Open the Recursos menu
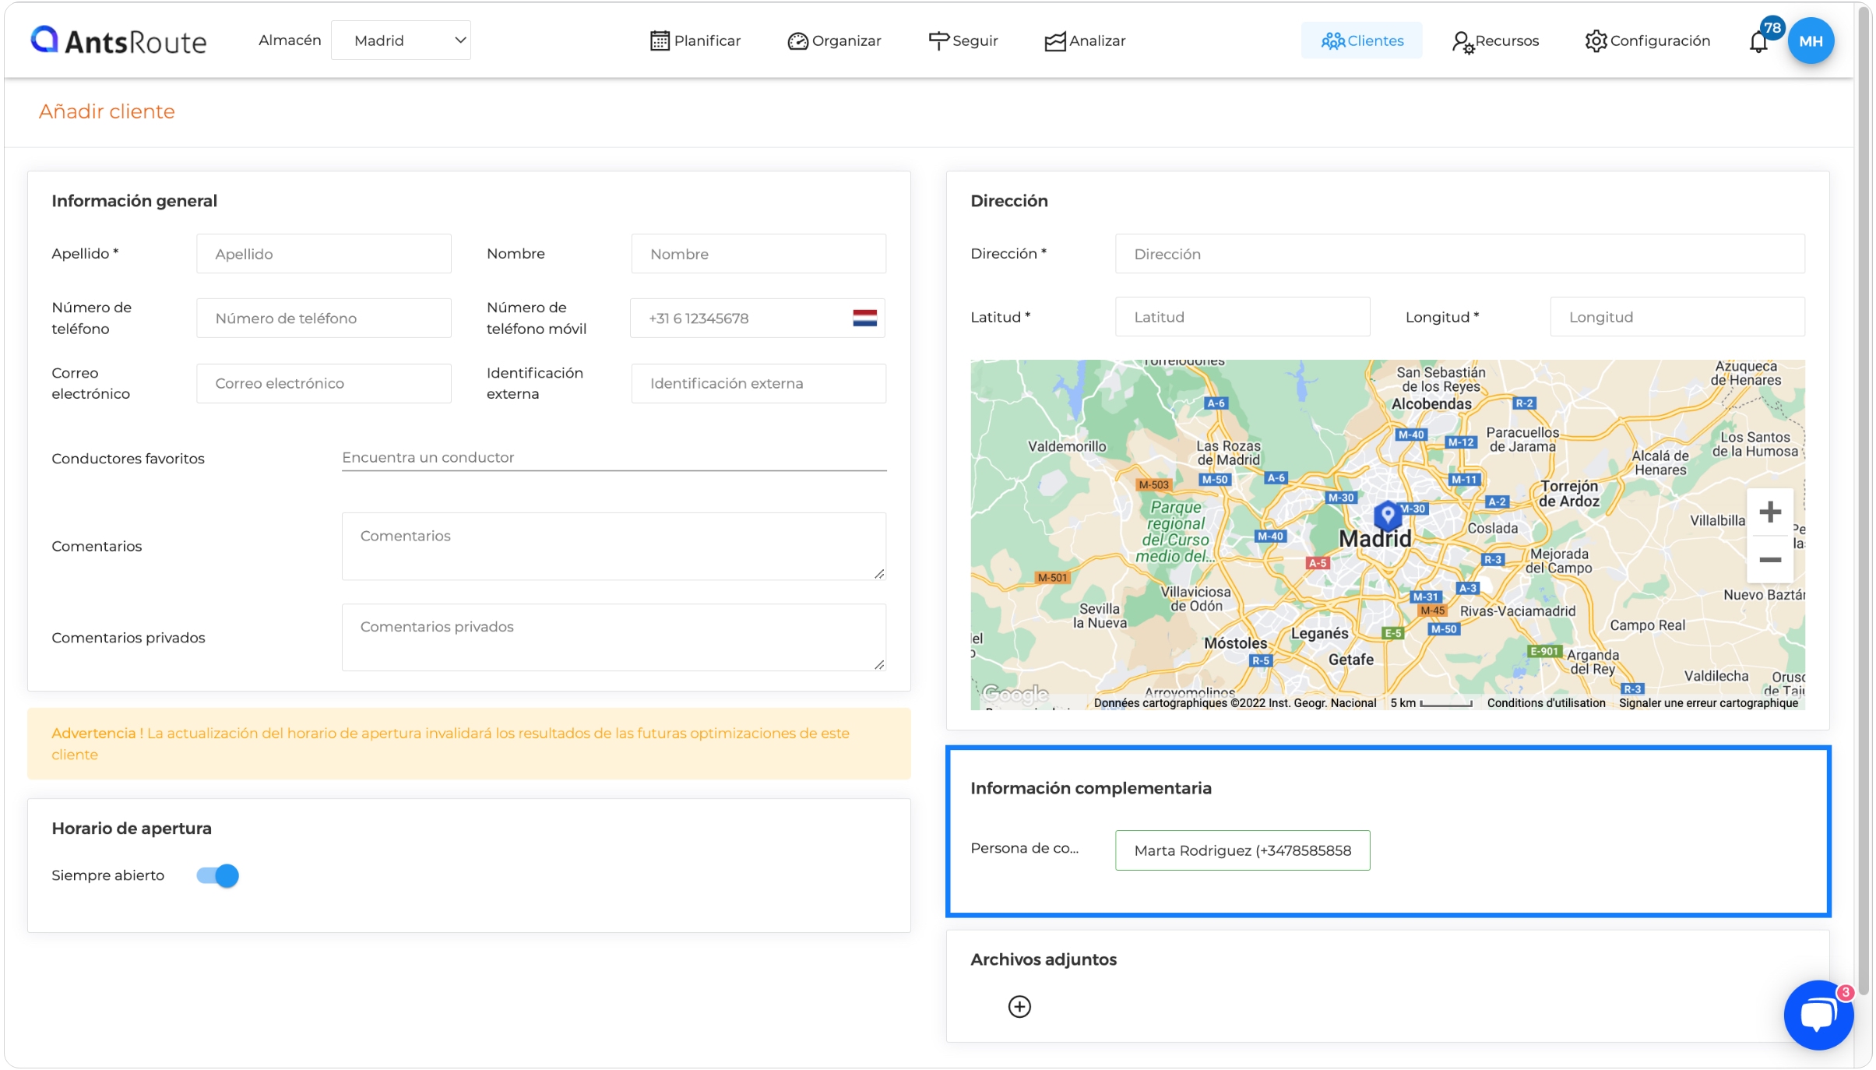The height and width of the screenshot is (1070, 1876). pos(1495,40)
